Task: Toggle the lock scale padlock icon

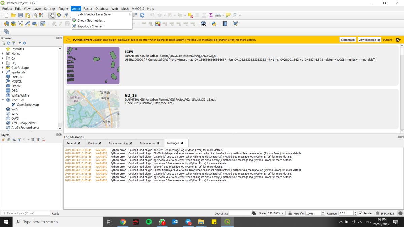Action: [290, 213]
